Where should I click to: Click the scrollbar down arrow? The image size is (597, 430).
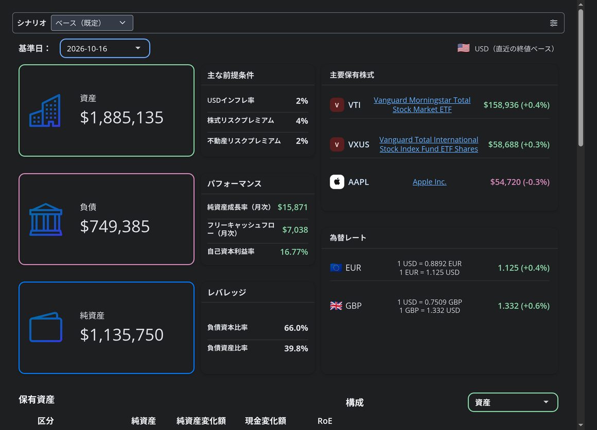point(581,425)
